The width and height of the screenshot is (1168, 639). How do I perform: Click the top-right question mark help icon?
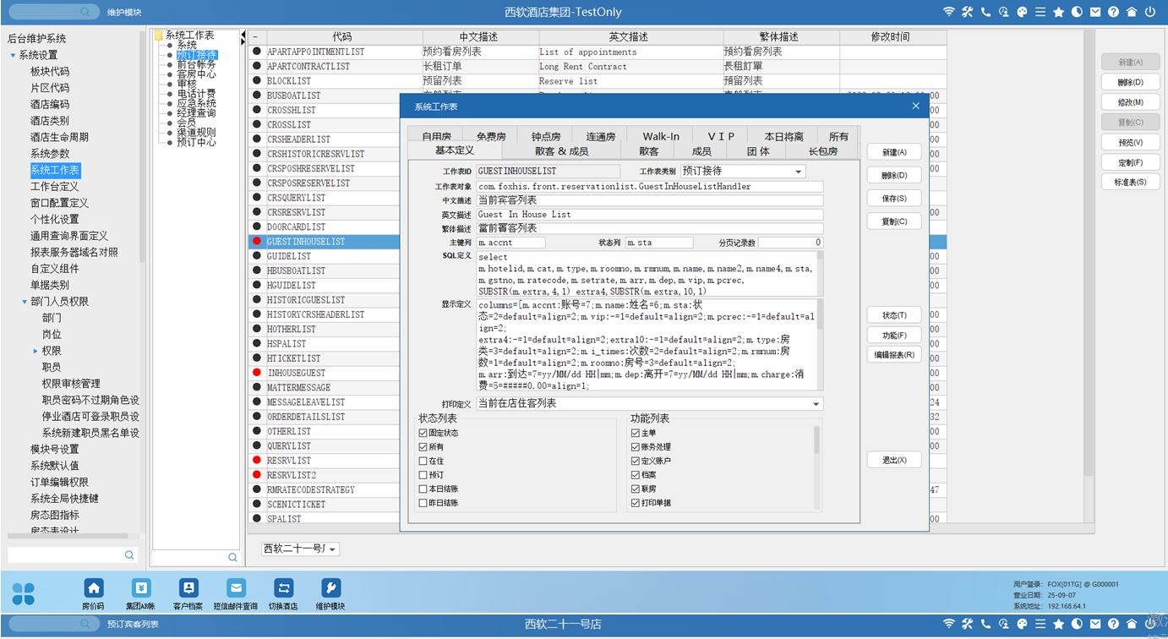[x=1113, y=12]
